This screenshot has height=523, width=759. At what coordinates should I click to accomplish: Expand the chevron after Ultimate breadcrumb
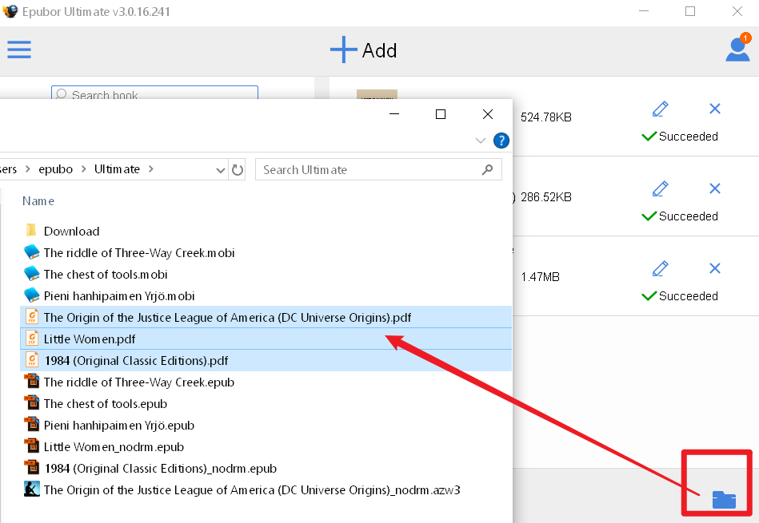tap(151, 169)
